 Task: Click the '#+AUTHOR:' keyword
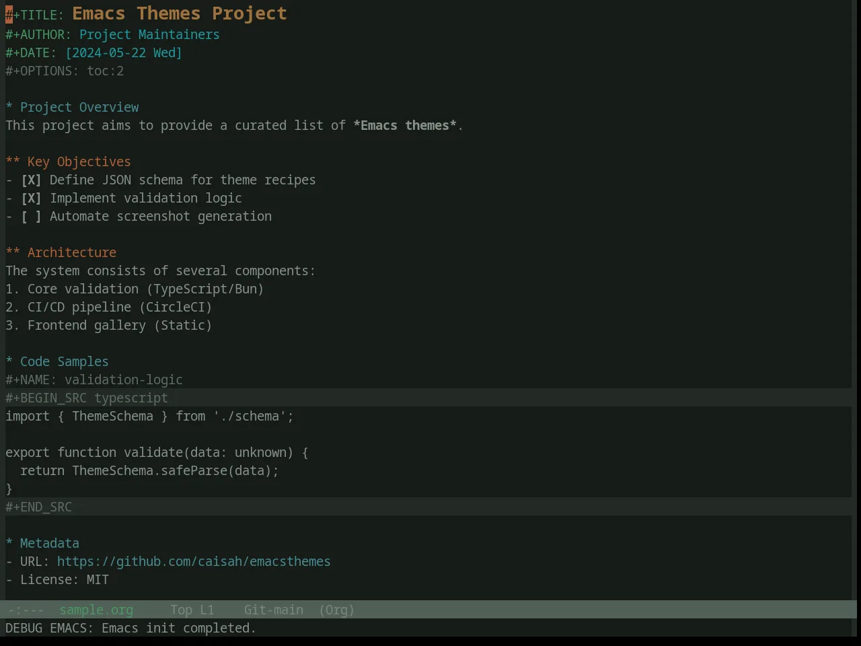point(38,35)
